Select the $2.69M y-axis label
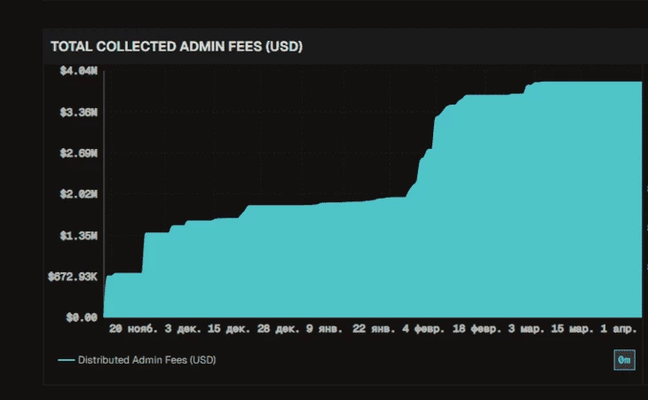This screenshot has width=648, height=400. [79, 153]
